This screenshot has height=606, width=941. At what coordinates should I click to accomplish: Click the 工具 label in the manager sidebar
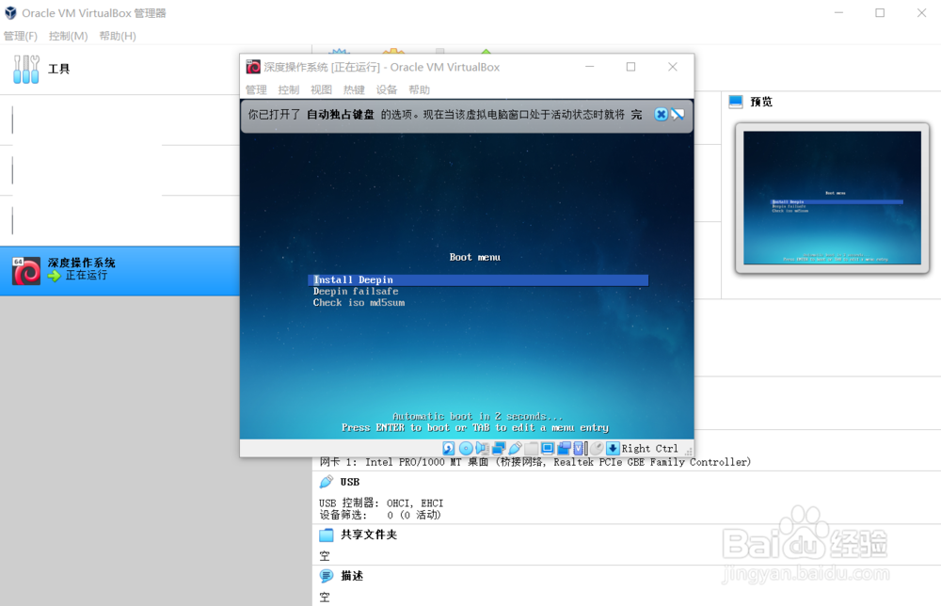(x=58, y=69)
